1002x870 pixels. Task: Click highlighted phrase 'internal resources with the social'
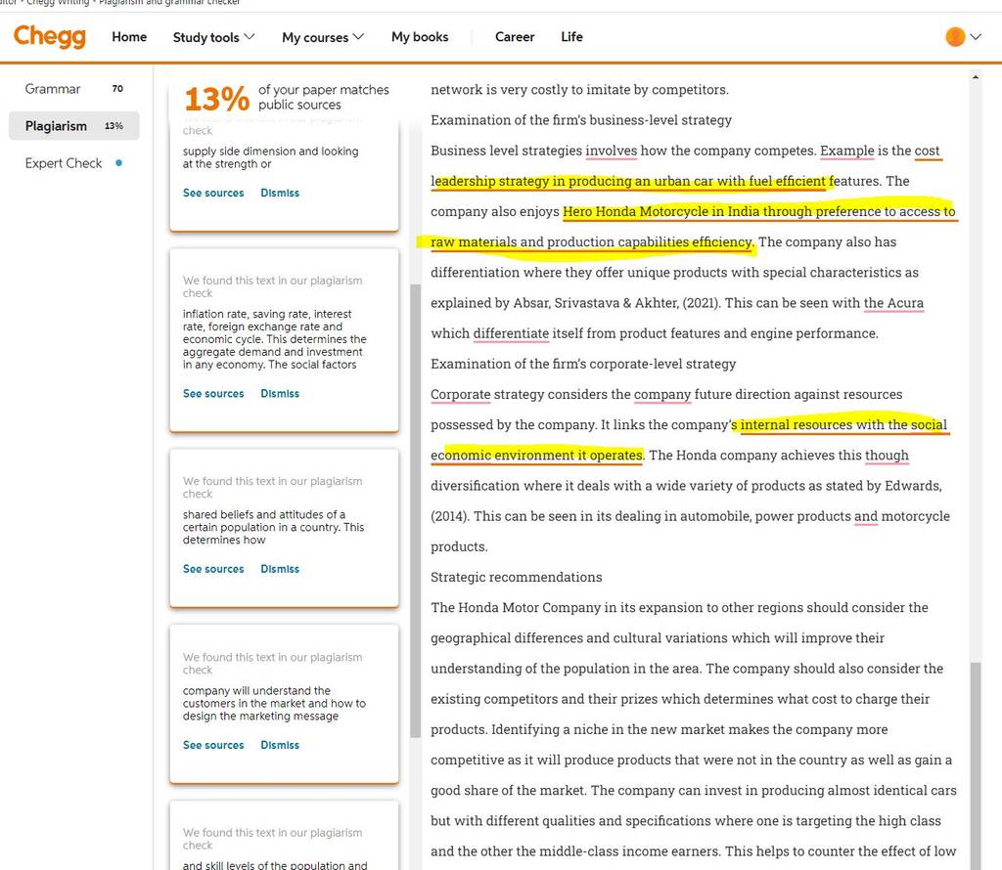pos(843,424)
